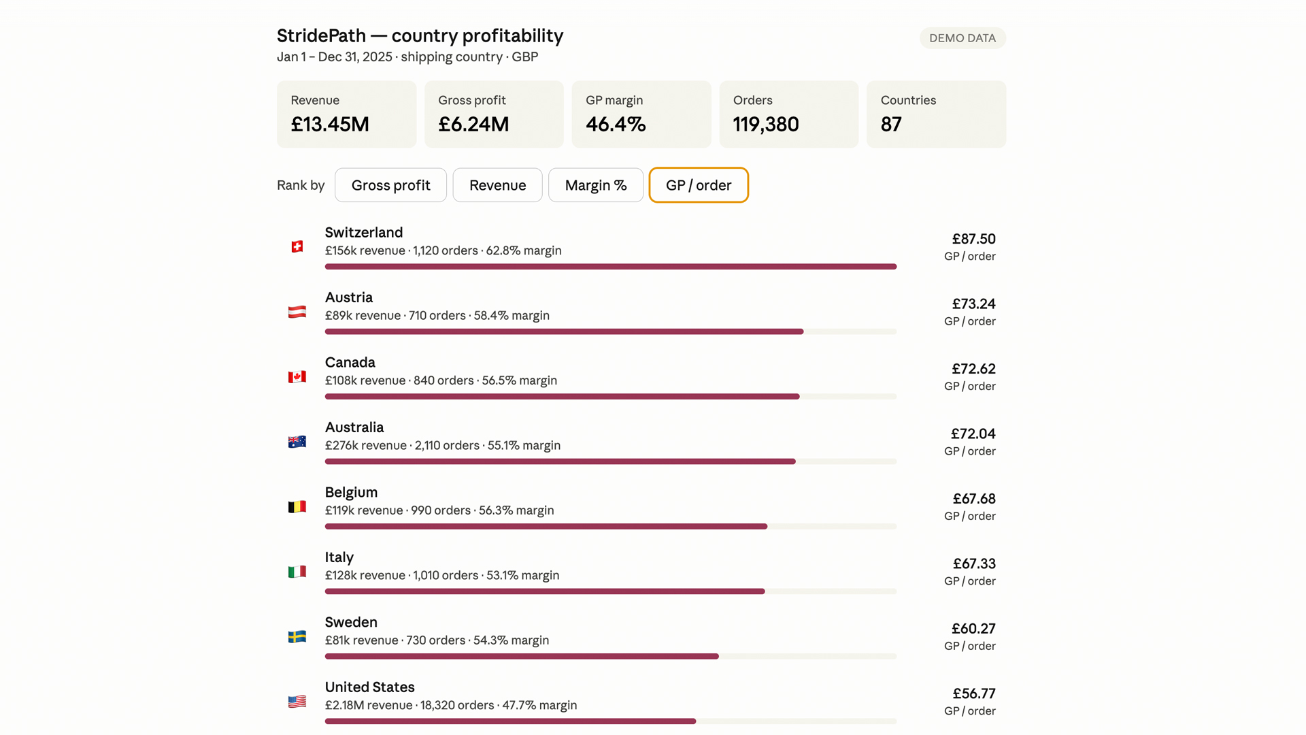Open the Gross profit £6.24M card

pos(494,114)
